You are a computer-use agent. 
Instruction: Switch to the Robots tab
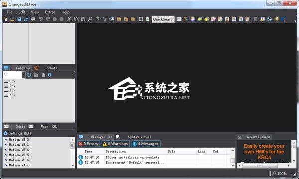point(46,68)
